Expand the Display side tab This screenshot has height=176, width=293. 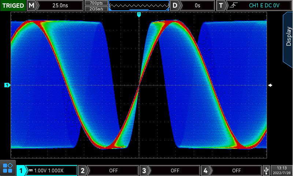click(288, 37)
